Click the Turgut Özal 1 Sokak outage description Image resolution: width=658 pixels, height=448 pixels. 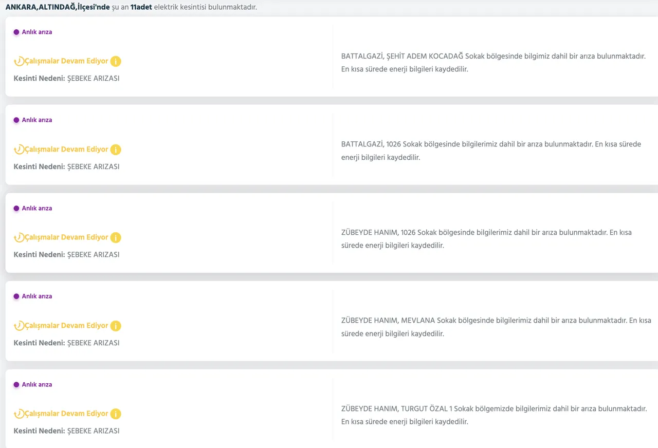coord(493,415)
